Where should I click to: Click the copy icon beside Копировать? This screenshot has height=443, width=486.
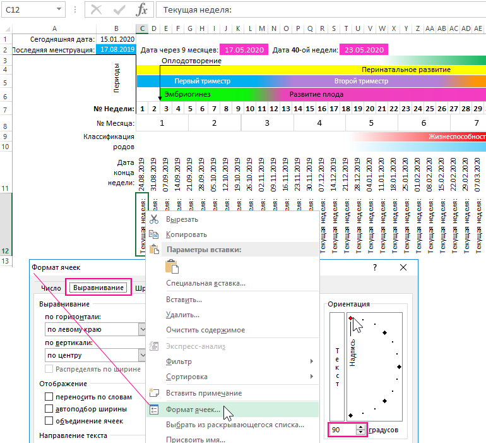click(x=154, y=234)
